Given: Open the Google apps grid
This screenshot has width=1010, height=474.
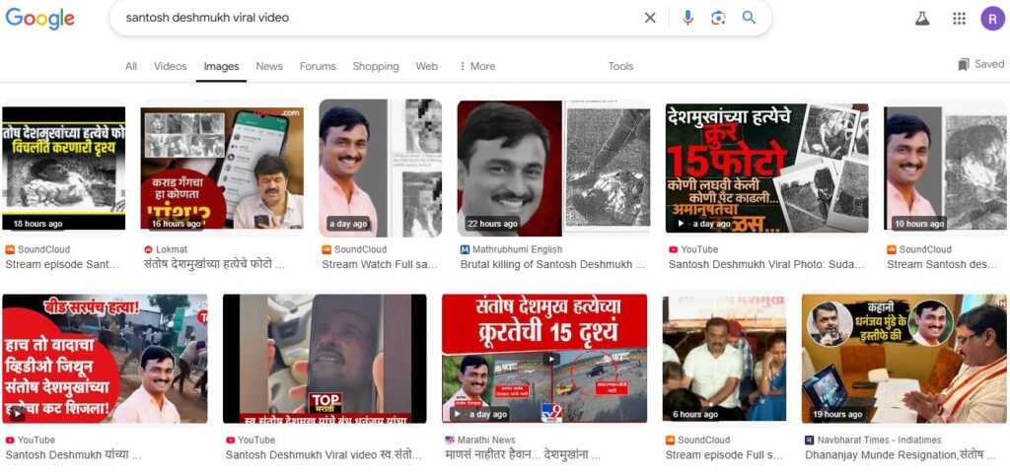Looking at the screenshot, I should [959, 18].
